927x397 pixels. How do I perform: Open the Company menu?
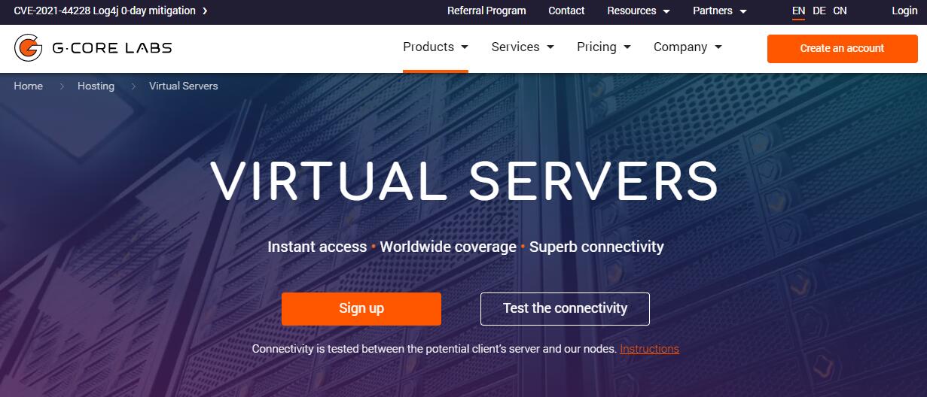tap(688, 47)
